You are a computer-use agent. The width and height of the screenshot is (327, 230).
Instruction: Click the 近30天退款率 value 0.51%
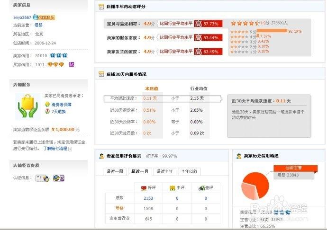[x=149, y=110]
